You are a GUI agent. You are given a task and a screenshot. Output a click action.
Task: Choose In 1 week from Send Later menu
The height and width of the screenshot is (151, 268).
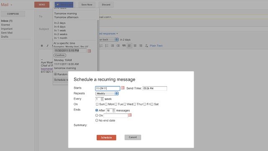[x=60, y=31]
